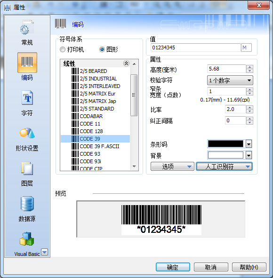Select the 图形 graphic radio button
Image resolution: width=273 pixels, height=278 pixels.
(102, 49)
